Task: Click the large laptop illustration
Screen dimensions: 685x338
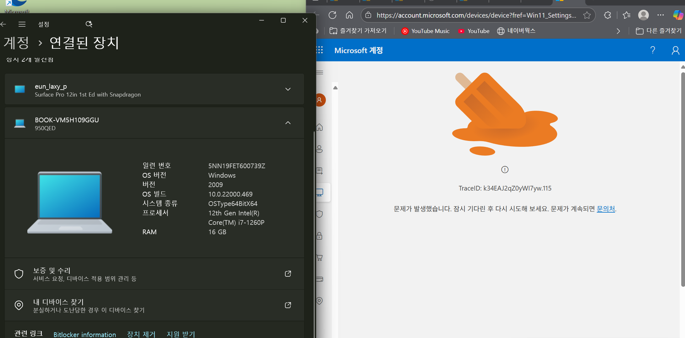Action: (70, 202)
